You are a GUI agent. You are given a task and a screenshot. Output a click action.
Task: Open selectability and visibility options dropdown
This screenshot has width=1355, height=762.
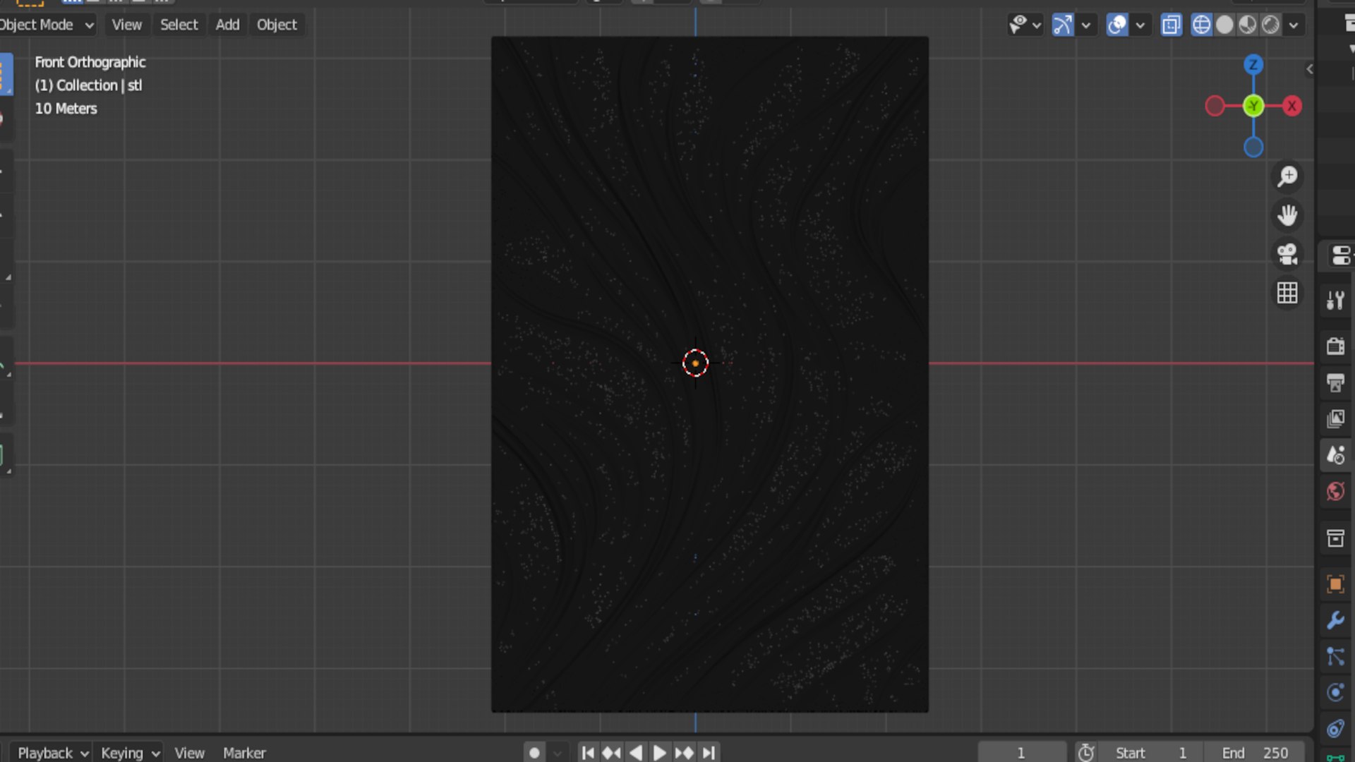pyautogui.click(x=1025, y=25)
